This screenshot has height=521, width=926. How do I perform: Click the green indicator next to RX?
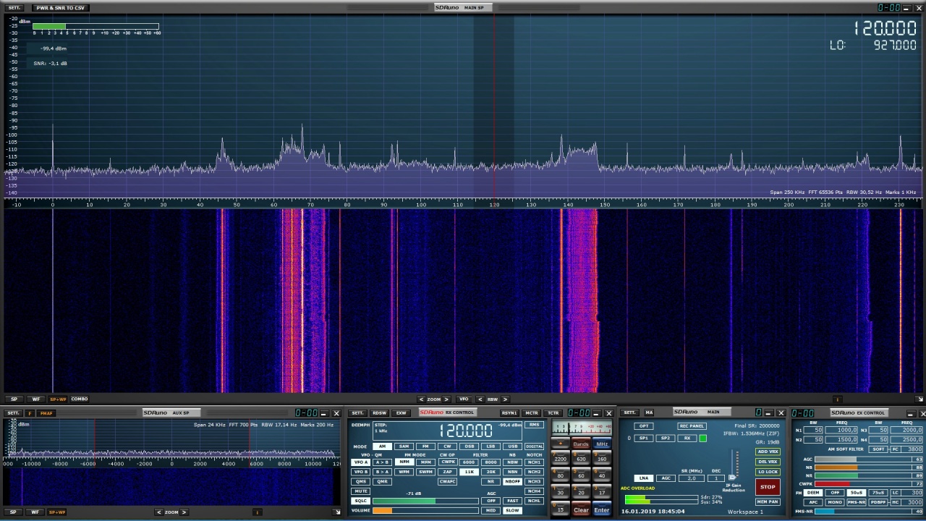click(x=702, y=439)
